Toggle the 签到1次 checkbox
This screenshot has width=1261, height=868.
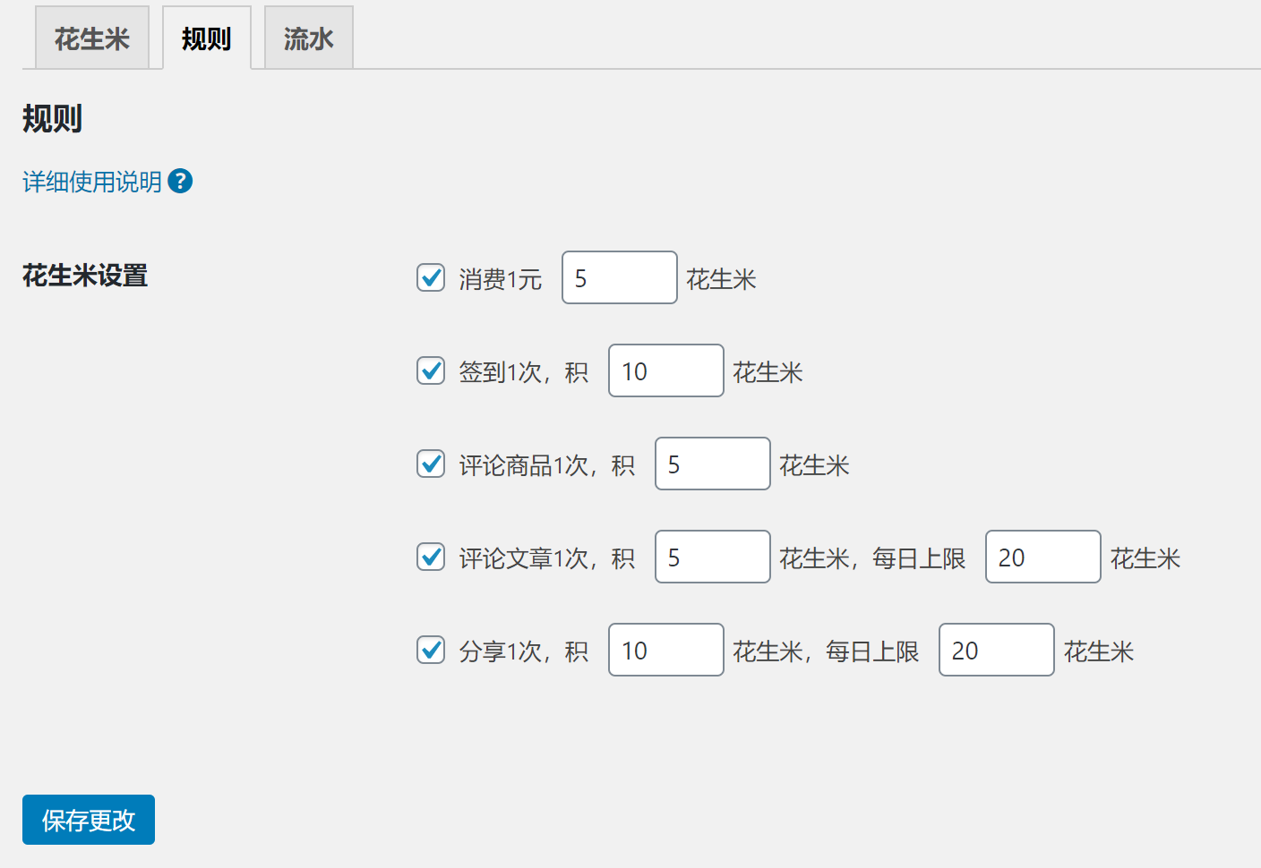coord(431,371)
